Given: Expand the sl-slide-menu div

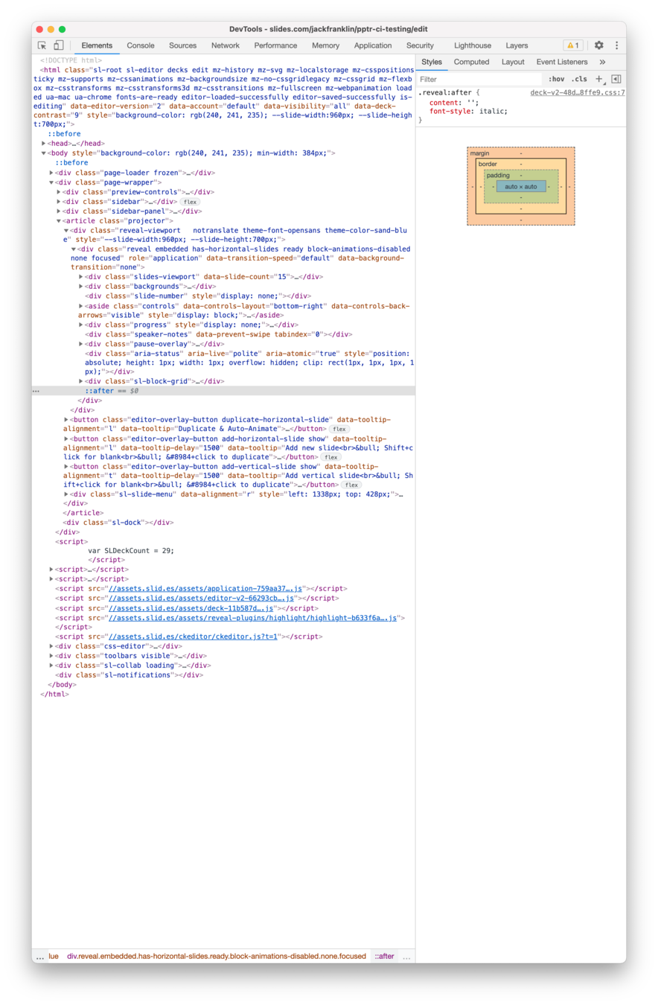Looking at the screenshot, I should pos(66,494).
